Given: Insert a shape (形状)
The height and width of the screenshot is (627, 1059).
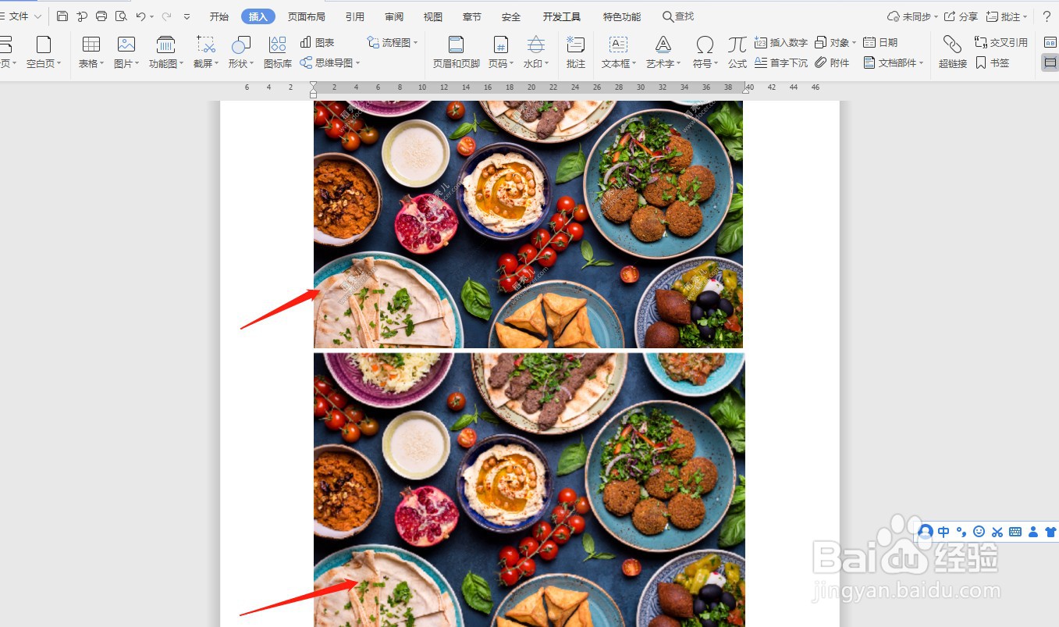Looking at the screenshot, I should (x=241, y=52).
